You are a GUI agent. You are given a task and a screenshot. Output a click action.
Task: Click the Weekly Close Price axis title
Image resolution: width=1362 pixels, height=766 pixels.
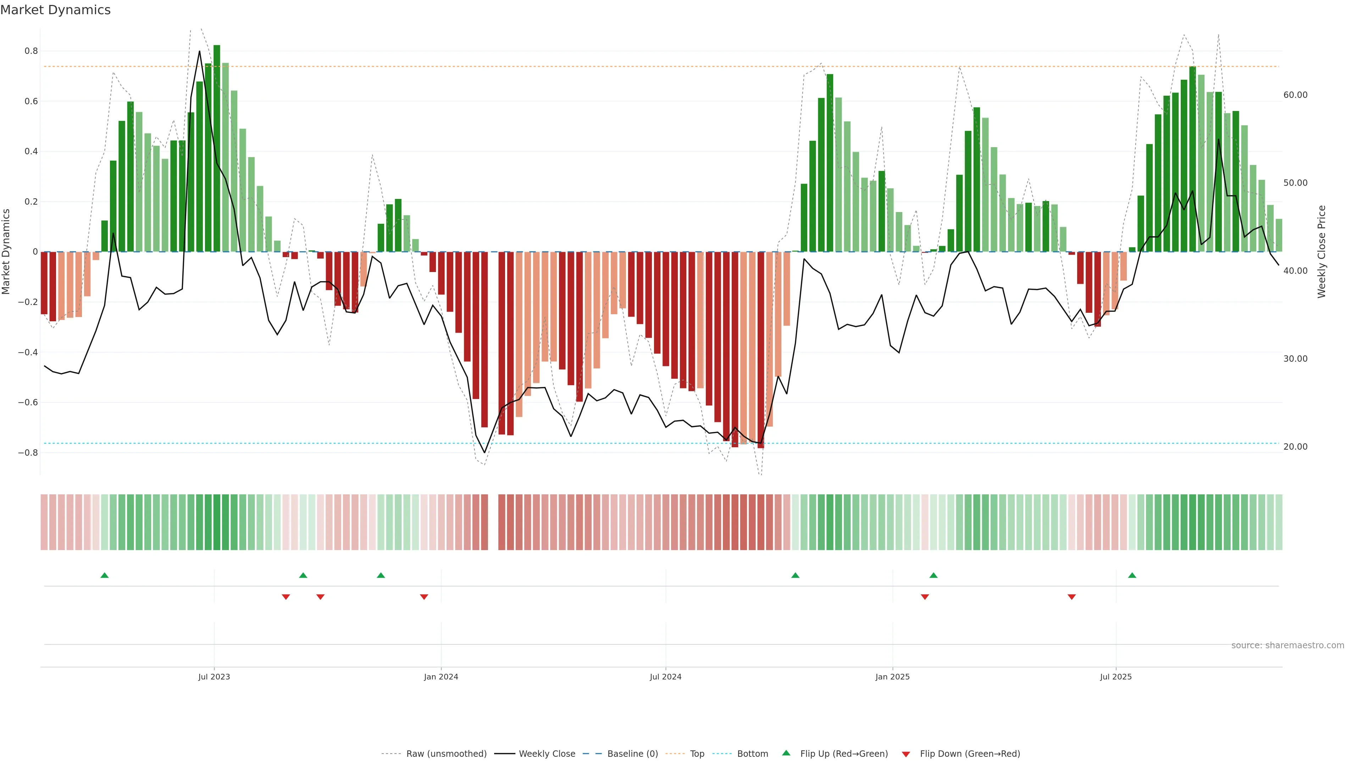[1322, 252]
